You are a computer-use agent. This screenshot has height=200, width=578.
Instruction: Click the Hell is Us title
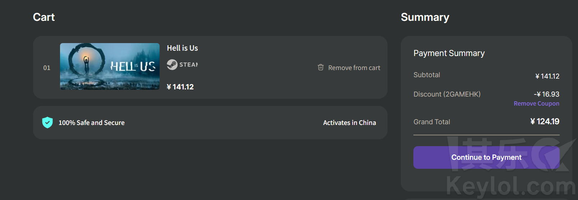[x=182, y=48]
